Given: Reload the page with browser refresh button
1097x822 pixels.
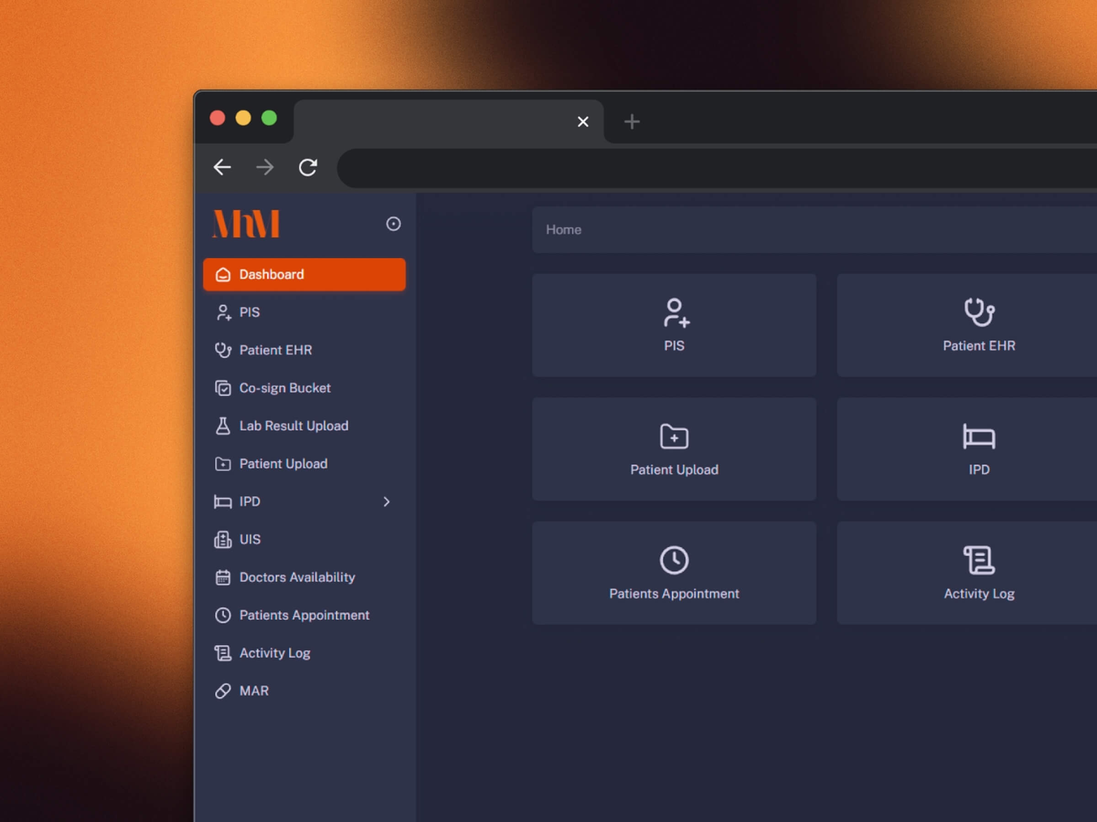Looking at the screenshot, I should click(308, 168).
